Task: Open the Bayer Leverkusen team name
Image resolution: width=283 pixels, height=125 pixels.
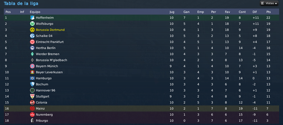Action: click(x=49, y=72)
